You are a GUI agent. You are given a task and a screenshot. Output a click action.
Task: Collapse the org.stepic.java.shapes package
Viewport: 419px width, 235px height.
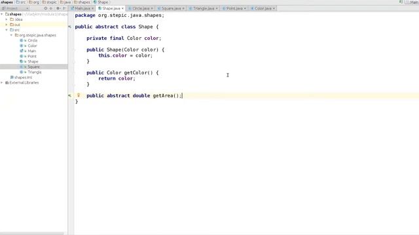(x=12, y=35)
